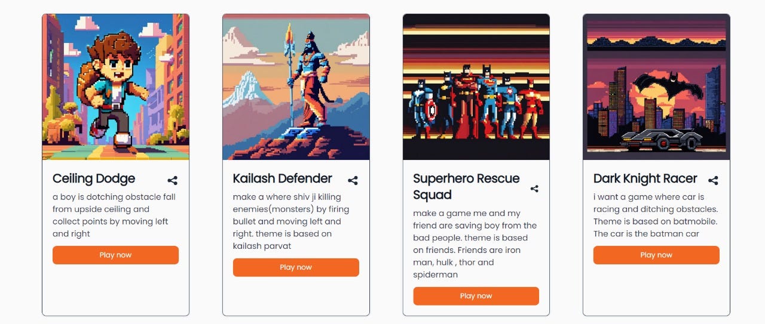Select the Superhero Rescue Squad description
Viewport: 765px width, 324px height.
[475, 244]
